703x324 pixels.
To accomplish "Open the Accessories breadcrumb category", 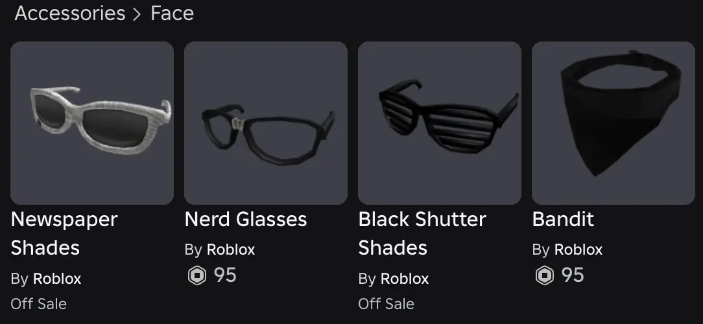I will coord(70,14).
